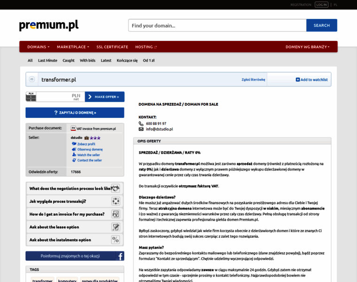This screenshot has height=282, width=357.
Task: Select the Kończące się filter
Action: [127, 60]
